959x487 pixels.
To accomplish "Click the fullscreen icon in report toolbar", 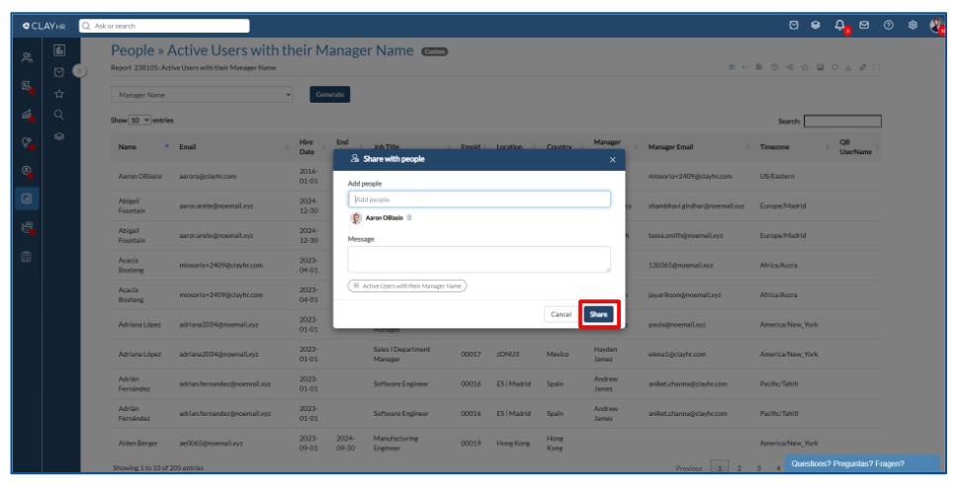I will 876,67.
